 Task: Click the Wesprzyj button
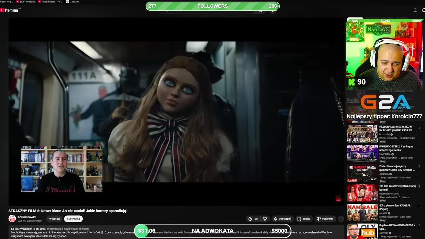tap(54, 219)
